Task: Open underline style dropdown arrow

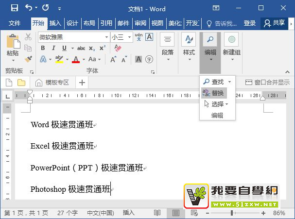Action: pyautogui.click(x=72, y=48)
